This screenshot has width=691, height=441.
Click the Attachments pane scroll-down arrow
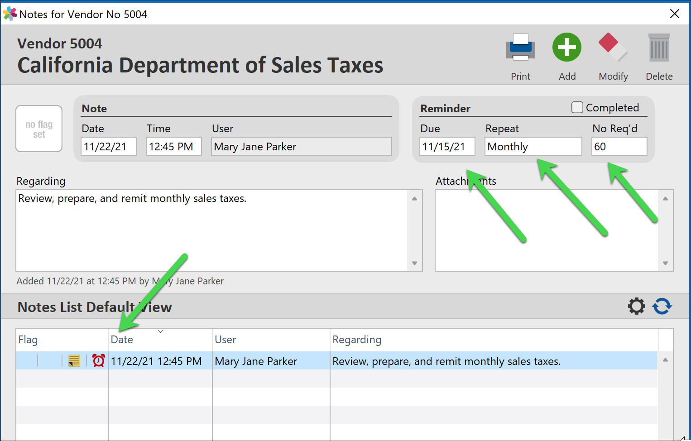666,263
